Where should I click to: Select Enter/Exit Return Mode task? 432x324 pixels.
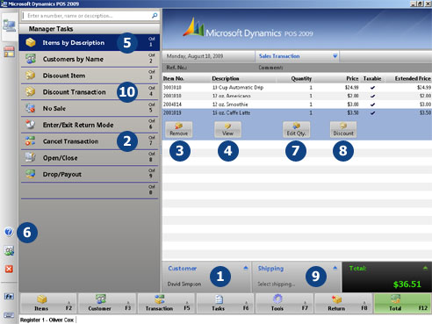tap(90, 125)
